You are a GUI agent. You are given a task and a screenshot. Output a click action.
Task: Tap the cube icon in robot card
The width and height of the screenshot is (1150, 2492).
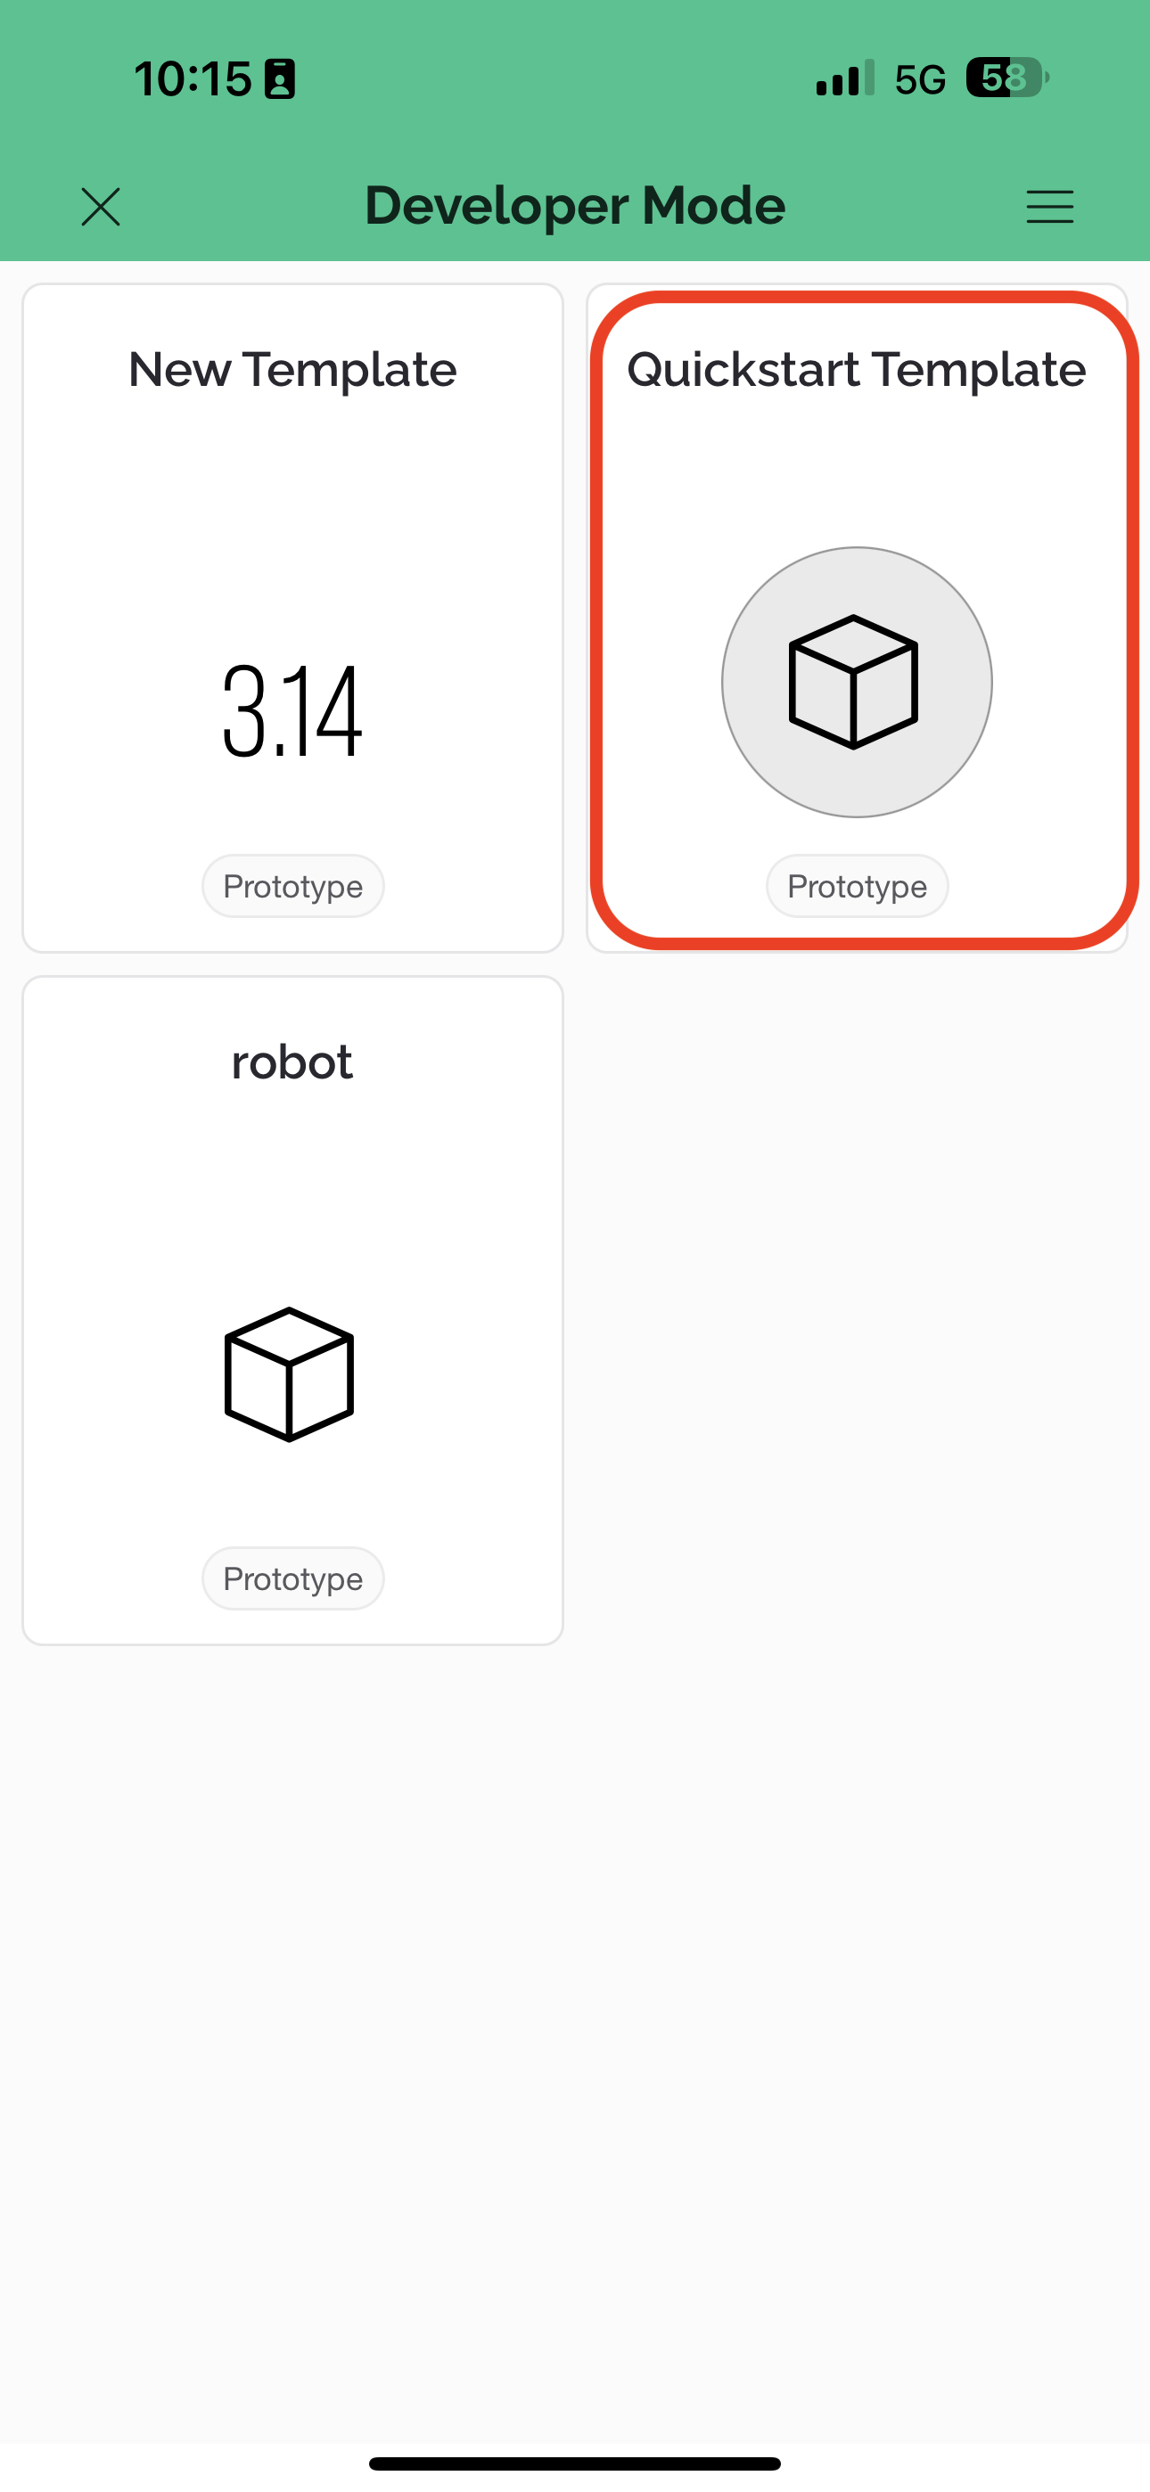coord(290,1374)
